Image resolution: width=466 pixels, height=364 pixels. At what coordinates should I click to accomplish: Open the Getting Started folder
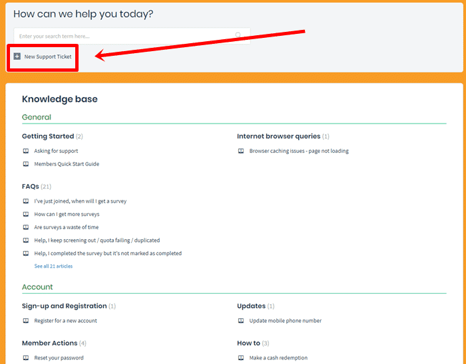pyautogui.click(x=48, y=136)
